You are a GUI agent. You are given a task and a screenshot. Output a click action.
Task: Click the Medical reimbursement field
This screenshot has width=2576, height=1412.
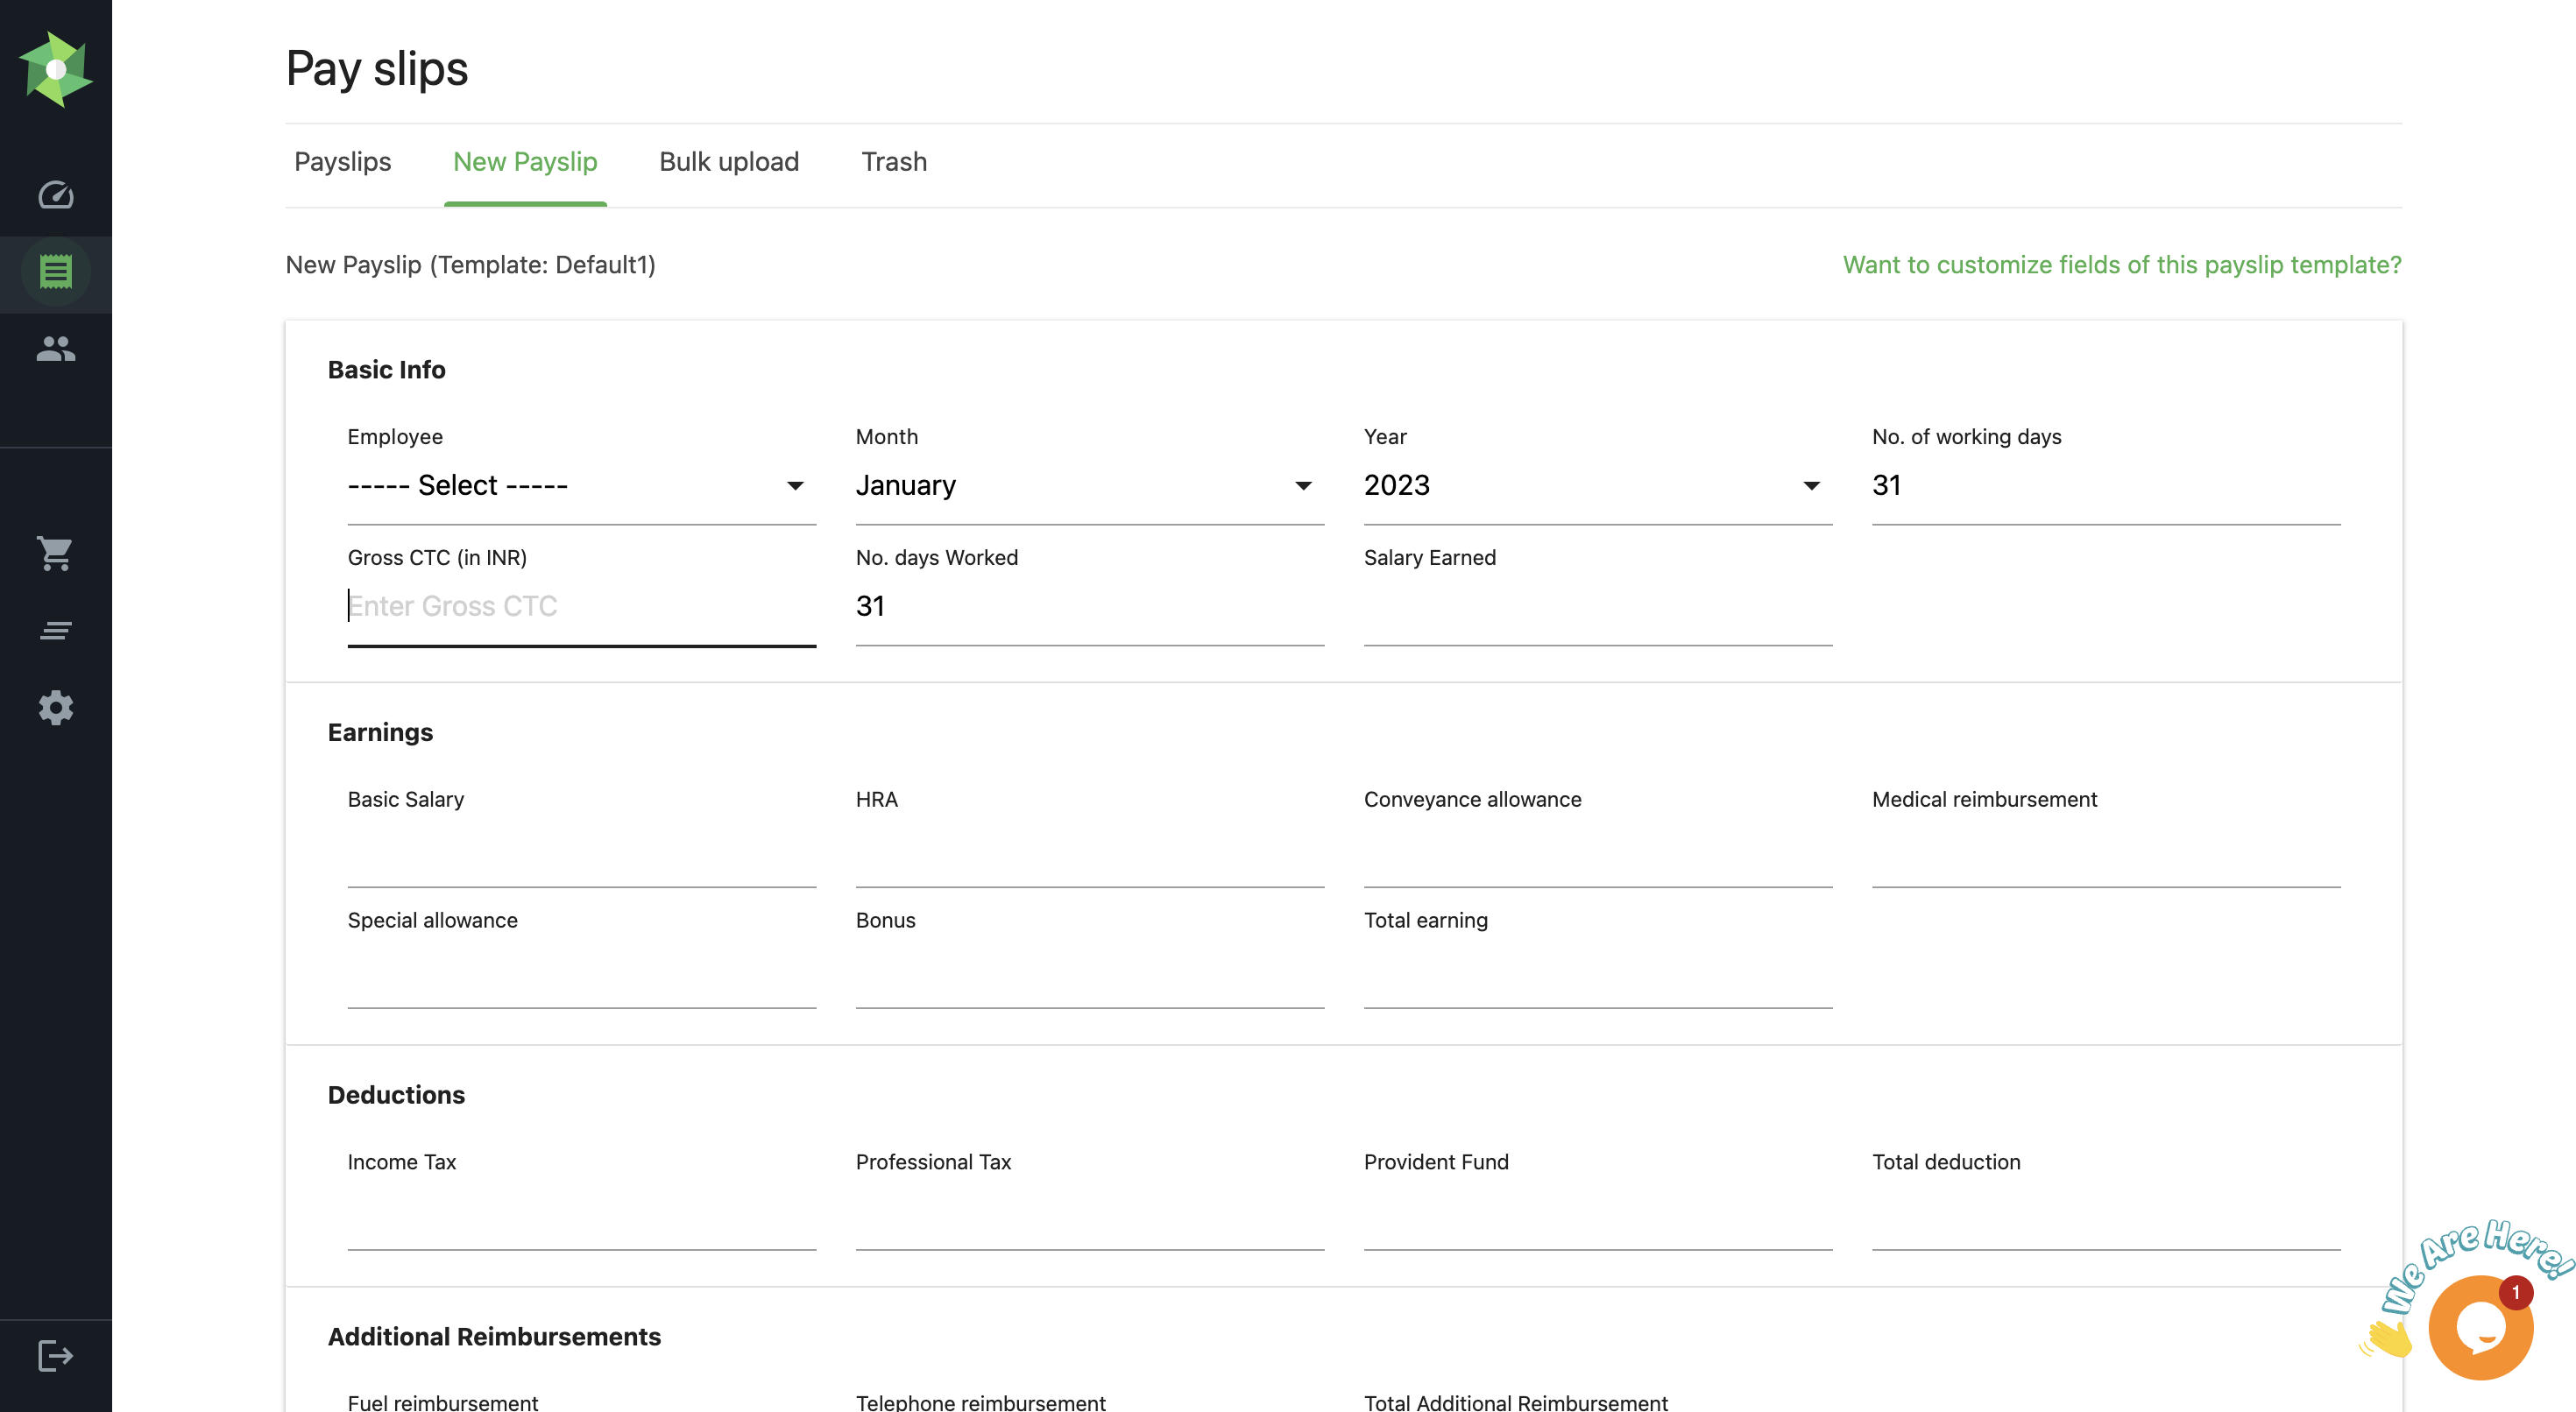(x=2106, y=848)
